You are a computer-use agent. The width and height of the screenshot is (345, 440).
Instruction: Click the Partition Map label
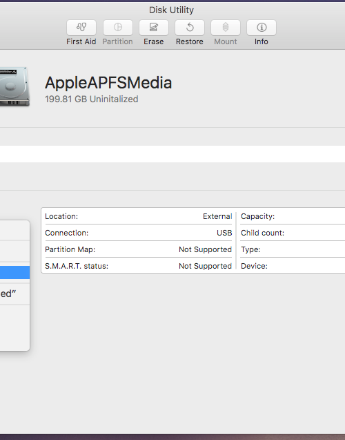click(x=70, y=249)
